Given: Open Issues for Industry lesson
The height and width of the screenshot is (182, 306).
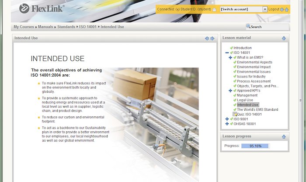Looking at the screenshot, I should click(251, 77).
